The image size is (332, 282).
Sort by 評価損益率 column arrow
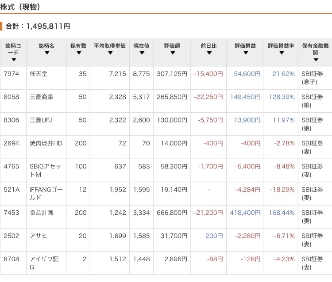coord(281,53)
